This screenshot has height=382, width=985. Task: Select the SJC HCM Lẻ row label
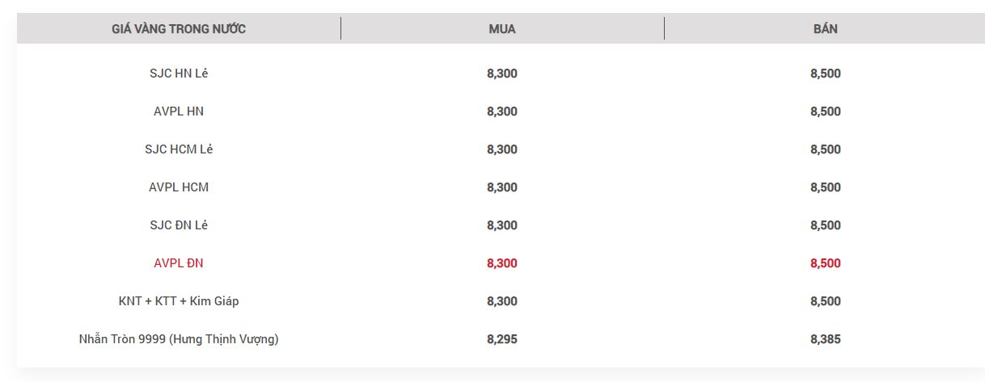point(179,149)
